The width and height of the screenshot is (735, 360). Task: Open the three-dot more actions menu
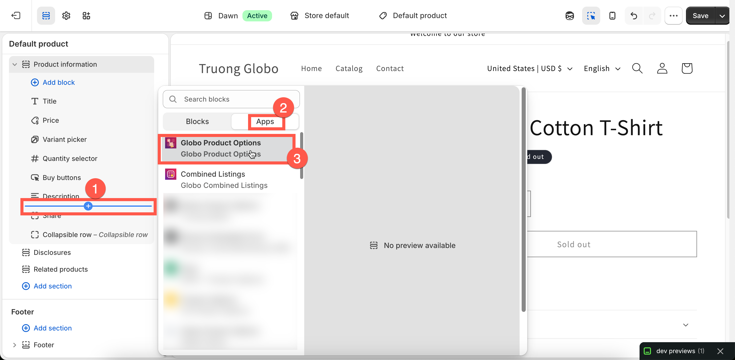(673, 16)
